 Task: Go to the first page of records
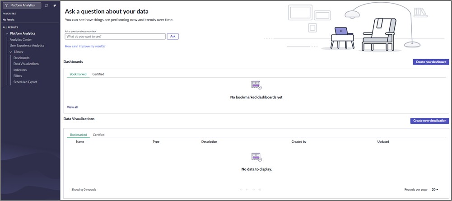[241, 189]
